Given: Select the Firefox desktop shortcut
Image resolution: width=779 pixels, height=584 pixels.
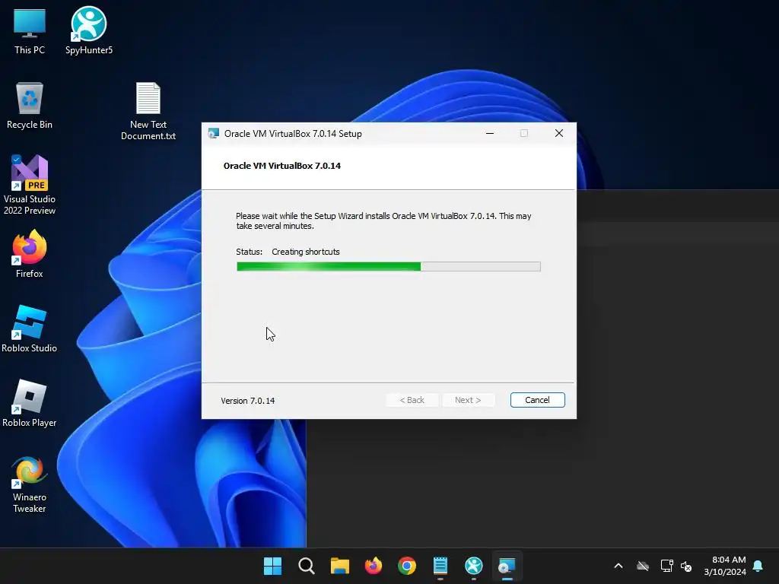Looking at the screenshot, I should click(x=30, y=254).
